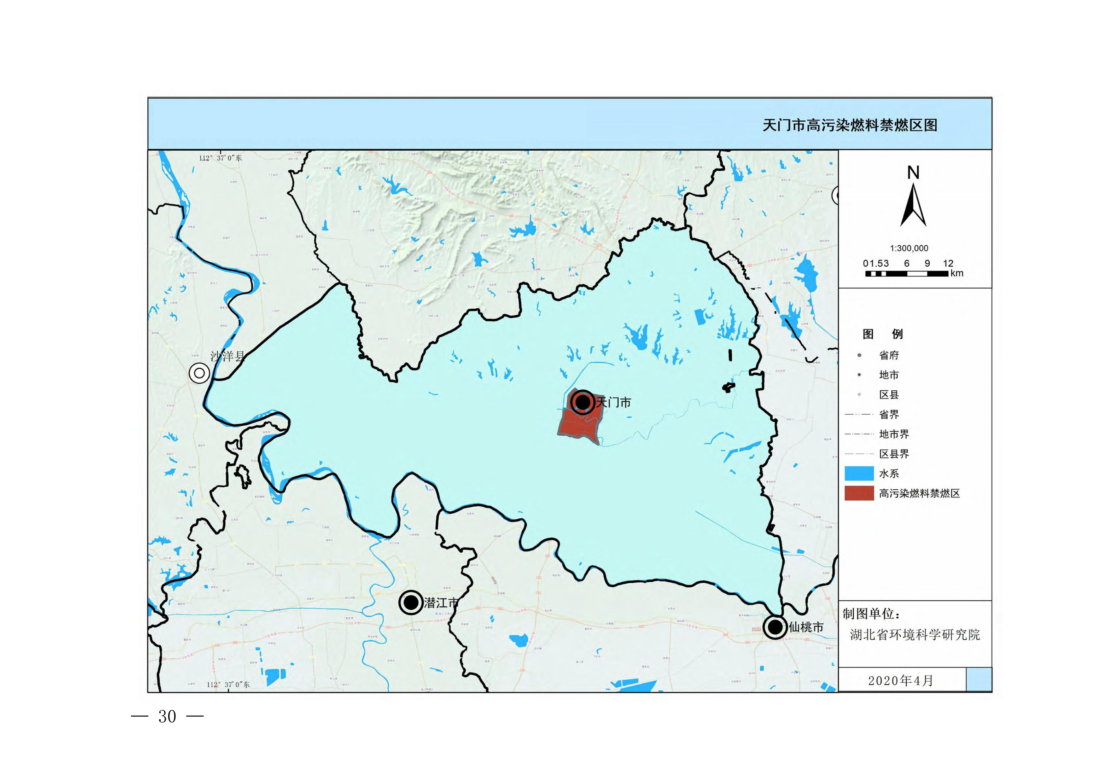Click the blue 水系 legend swatch
1108x783 pixels.
pyautogui.click(x=859, y=474)
